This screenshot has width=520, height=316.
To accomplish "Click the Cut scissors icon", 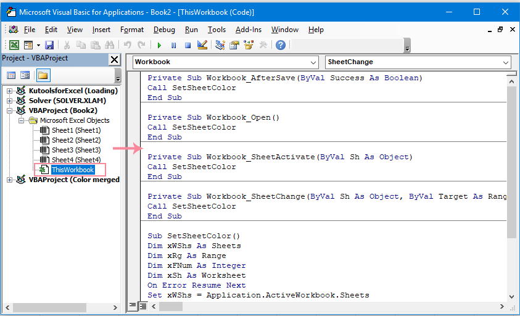I will (67, 45).
